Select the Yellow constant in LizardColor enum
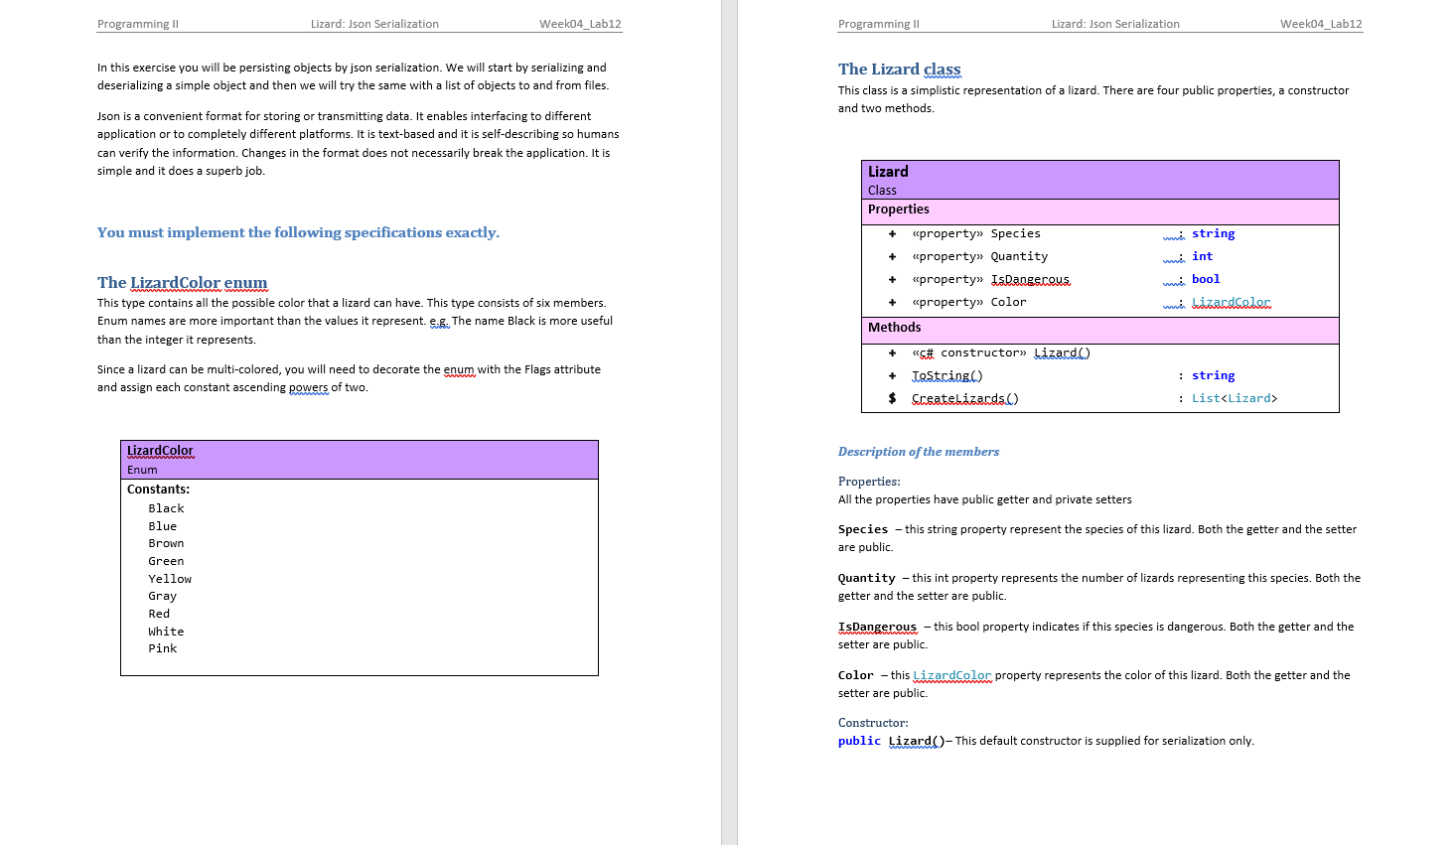 170,578
